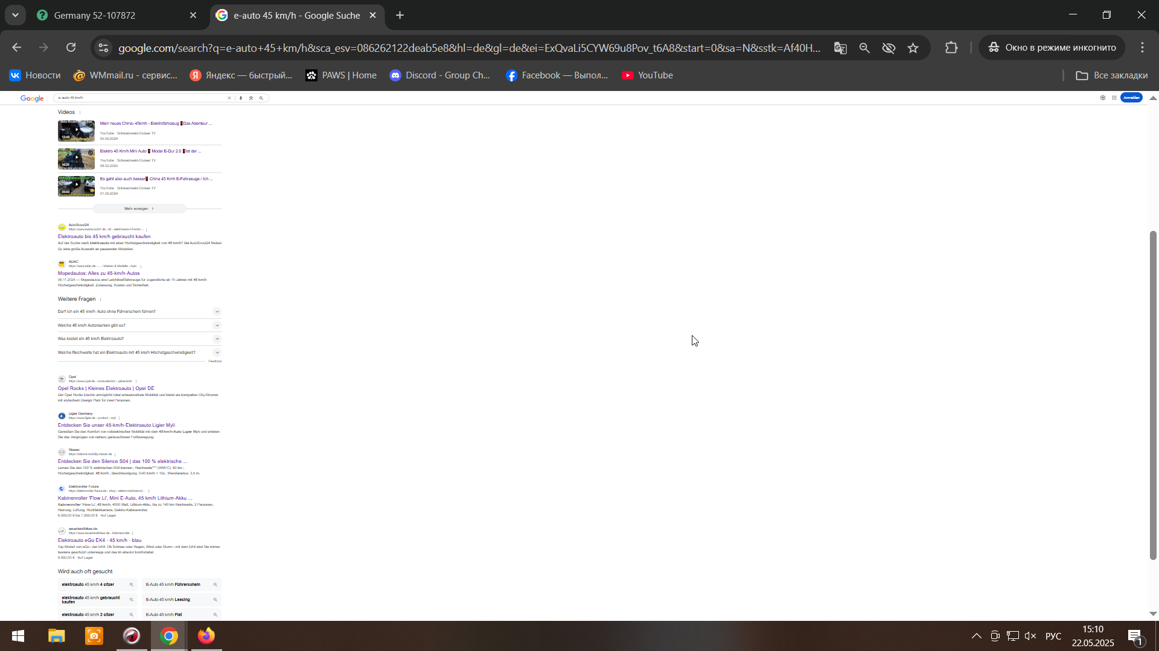The width and height of the screenshot is (1159, 651).
Task: Click the Google voice search microphone icon
Action: [x=241, y=98]
